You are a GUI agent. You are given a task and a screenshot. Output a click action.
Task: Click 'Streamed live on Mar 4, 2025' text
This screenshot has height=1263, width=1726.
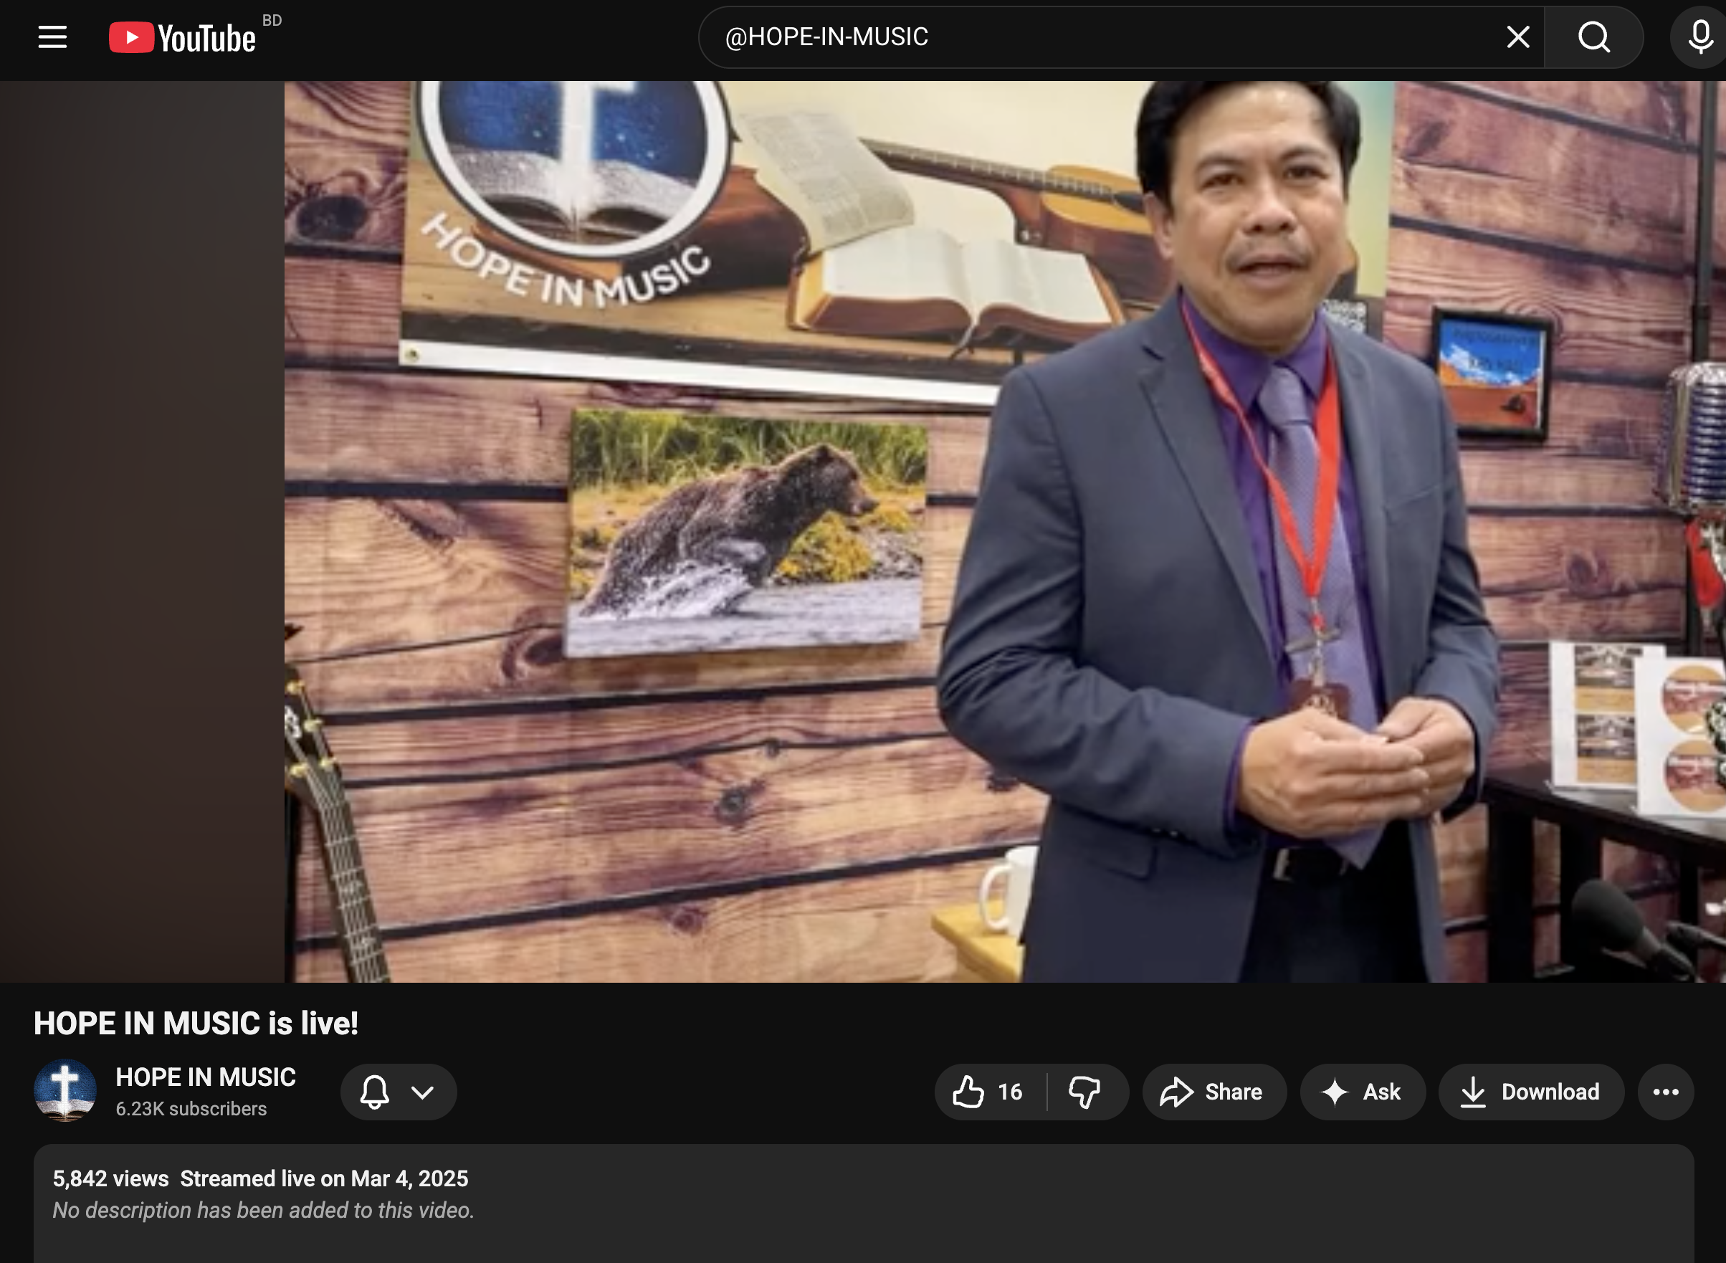(x=324, y=1179)
